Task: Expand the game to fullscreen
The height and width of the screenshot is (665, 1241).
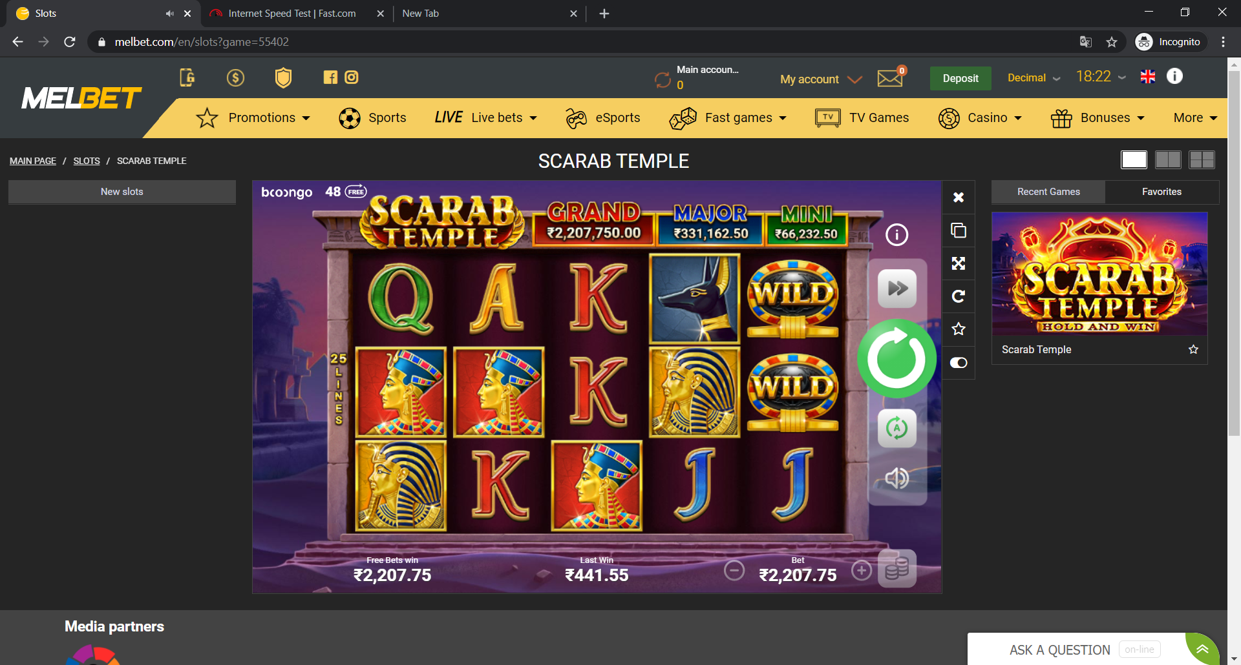Action: click(959, 263)
